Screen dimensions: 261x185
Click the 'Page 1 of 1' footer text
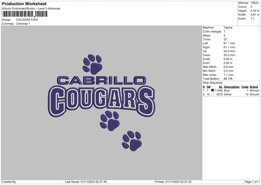[x=252, y=182]
